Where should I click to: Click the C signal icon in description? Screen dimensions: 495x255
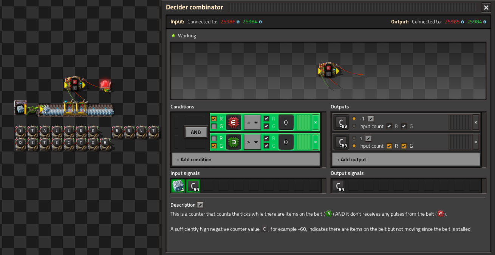(x=265, y=229)
